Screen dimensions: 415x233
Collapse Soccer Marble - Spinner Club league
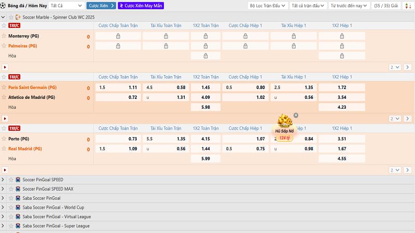[3, 17]
